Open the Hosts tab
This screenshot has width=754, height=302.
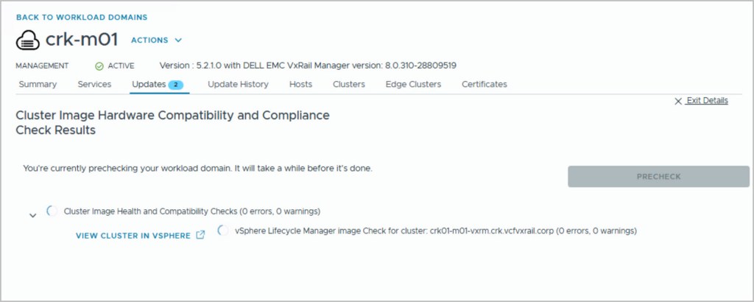(300, 84)
